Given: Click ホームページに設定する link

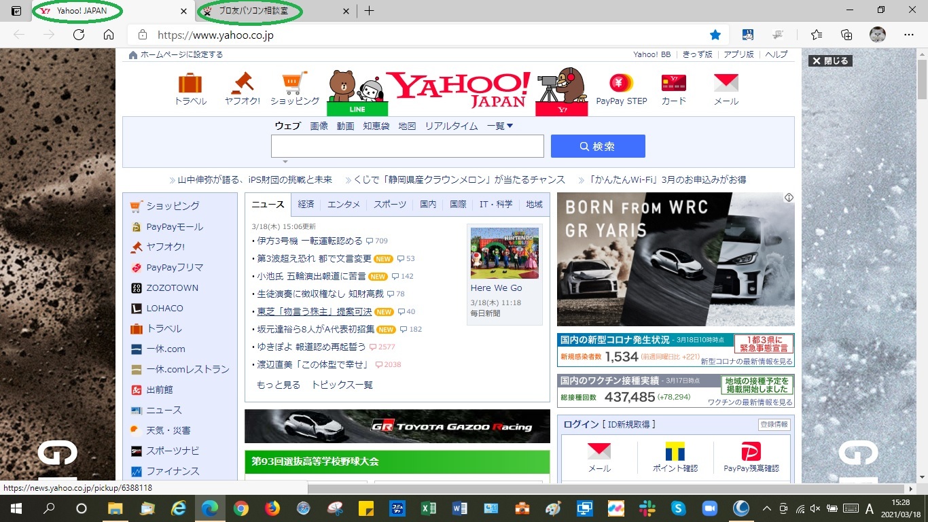Looking at the screenshot, I should pyautogui.click(x=181, y=54).
